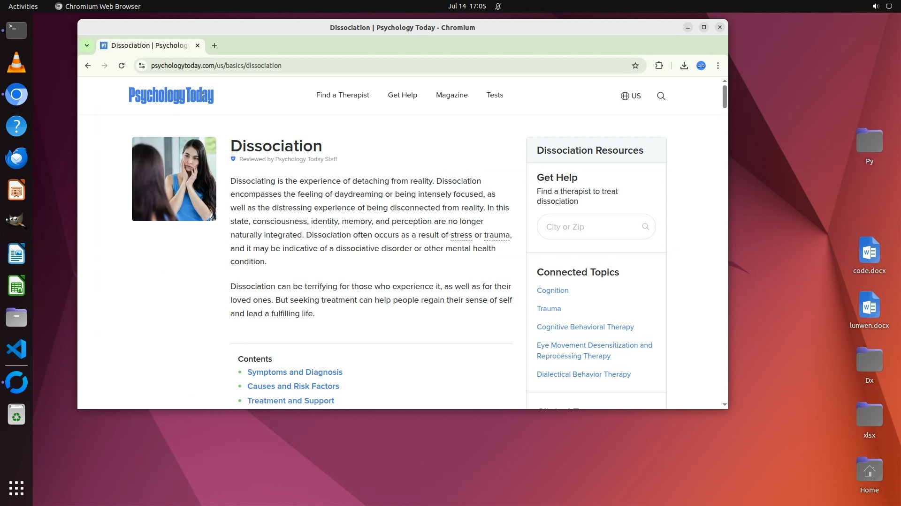Screen dimensions: 901x506
Task: Open Cognitive Behavioral Therapy topic link
Action: click(x=585, y=327)
